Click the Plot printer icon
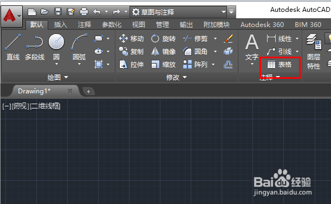This screenshot has height=204, width=331. [x=84, y=11]
